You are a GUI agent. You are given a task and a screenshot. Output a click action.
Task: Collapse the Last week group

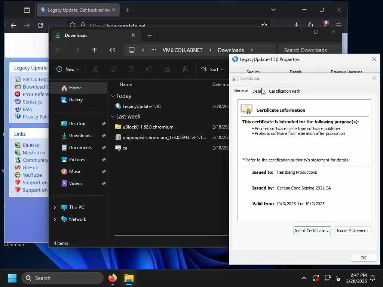click(x=113, y=117)
